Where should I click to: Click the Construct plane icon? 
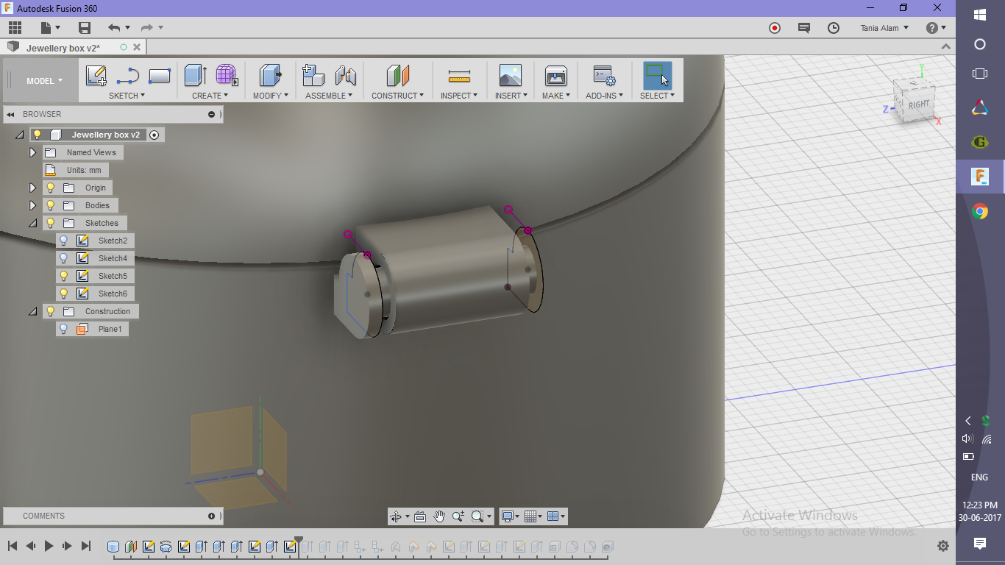(397, 76)
